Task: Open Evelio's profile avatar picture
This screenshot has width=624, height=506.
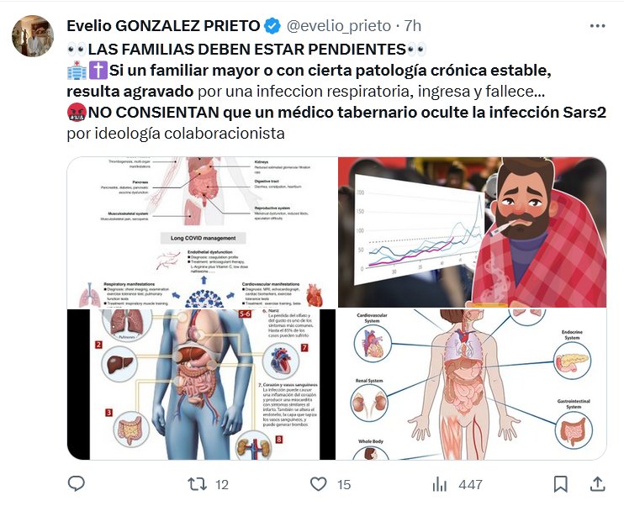Action: [x=33, y=36]
